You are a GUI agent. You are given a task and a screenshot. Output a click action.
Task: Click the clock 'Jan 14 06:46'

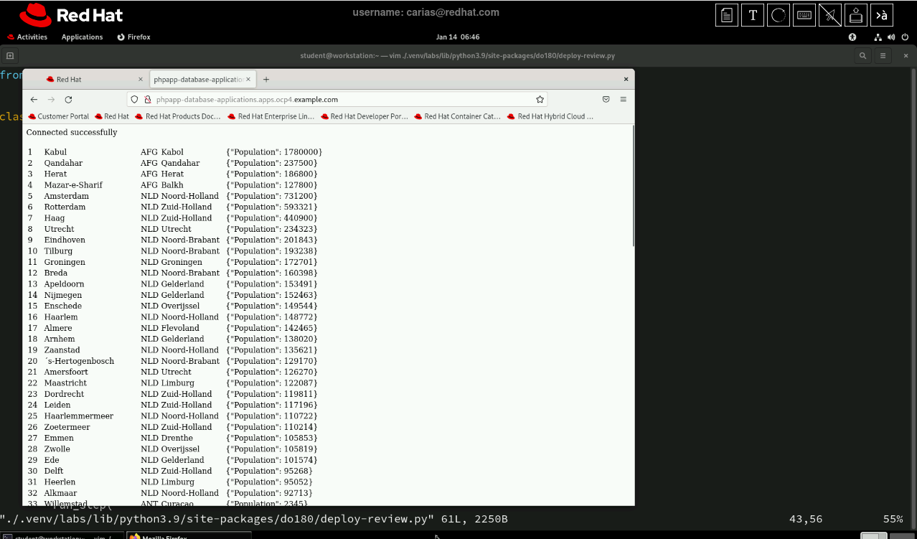click(x=458, y=37)
